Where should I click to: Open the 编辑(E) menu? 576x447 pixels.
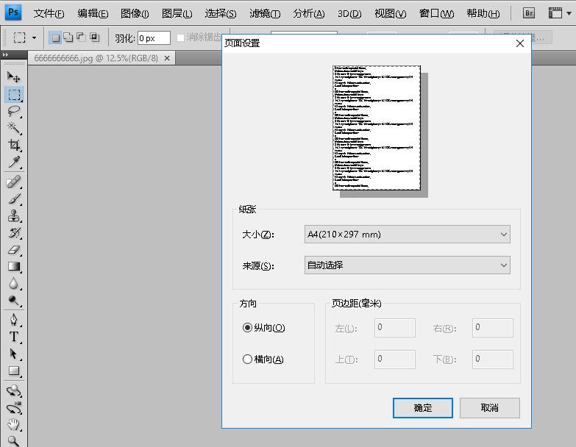93,13
